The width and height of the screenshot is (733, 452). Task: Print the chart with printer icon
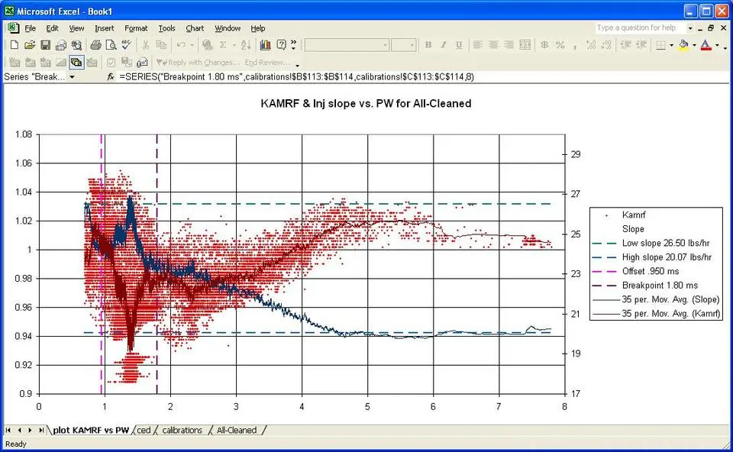point(96,45)
